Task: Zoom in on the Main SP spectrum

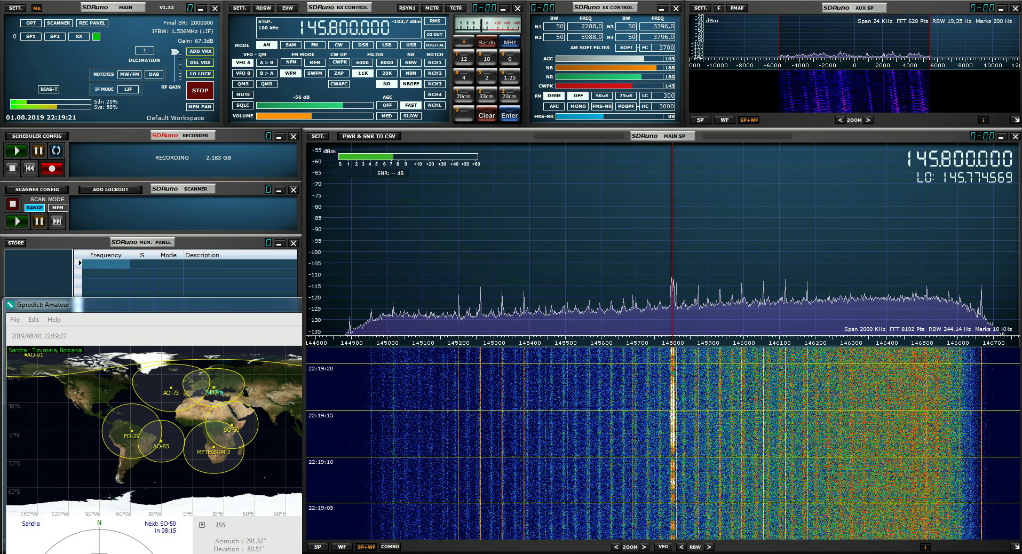Action: point(644,547)
